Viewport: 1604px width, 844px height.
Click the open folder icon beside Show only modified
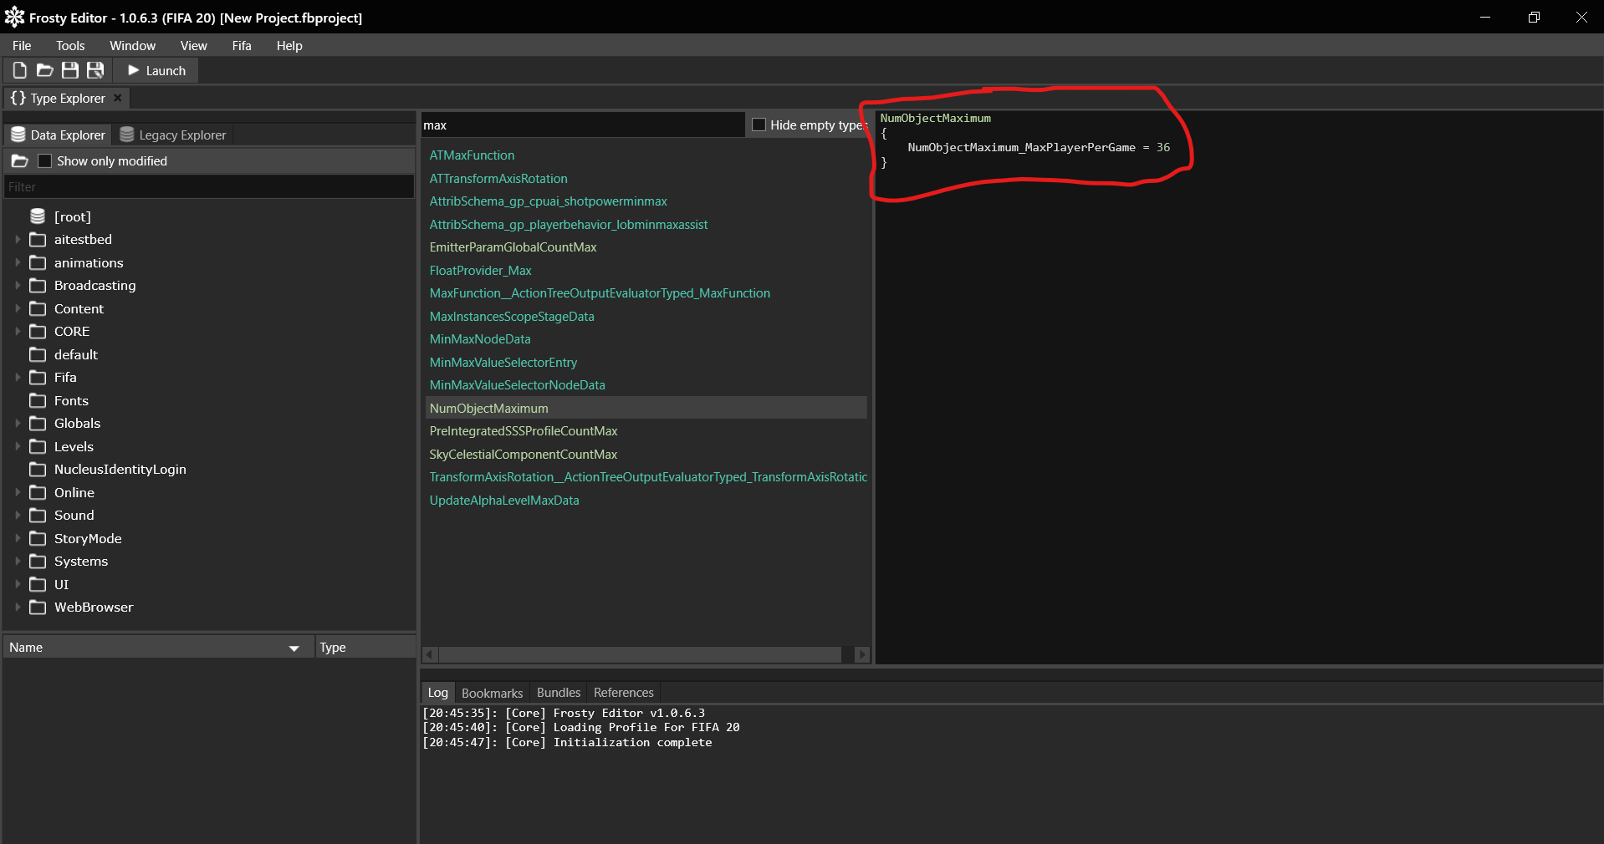tap(20, 160)
